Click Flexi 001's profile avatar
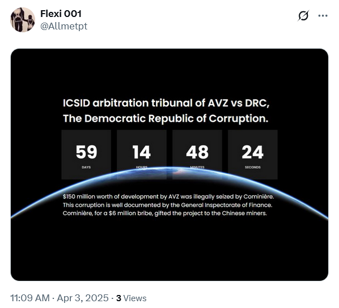The height and width of the screenshot is (308, 339). coord(23,20)
